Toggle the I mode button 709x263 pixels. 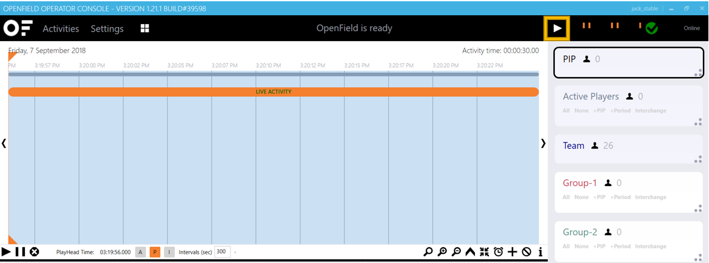click(169, 252)
